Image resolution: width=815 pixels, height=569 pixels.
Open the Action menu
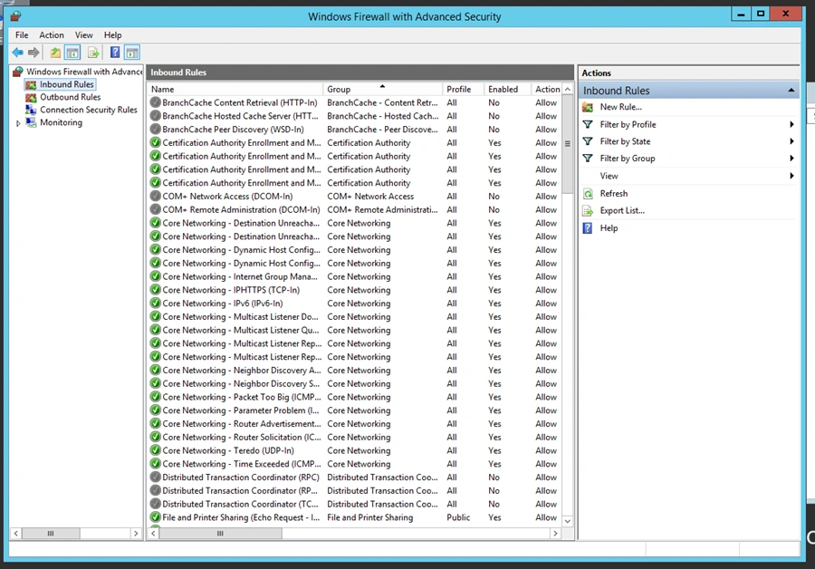coord(52,34)
